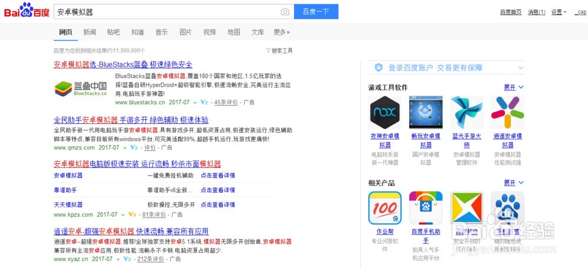Open the 更多» tab menu

tap(282, 32)
